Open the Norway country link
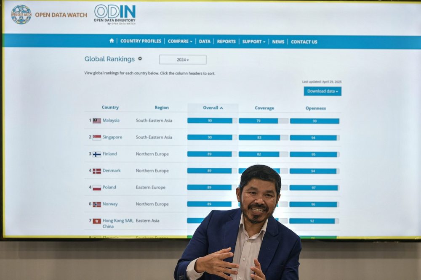Screen dimensions: 421x280 110,204
